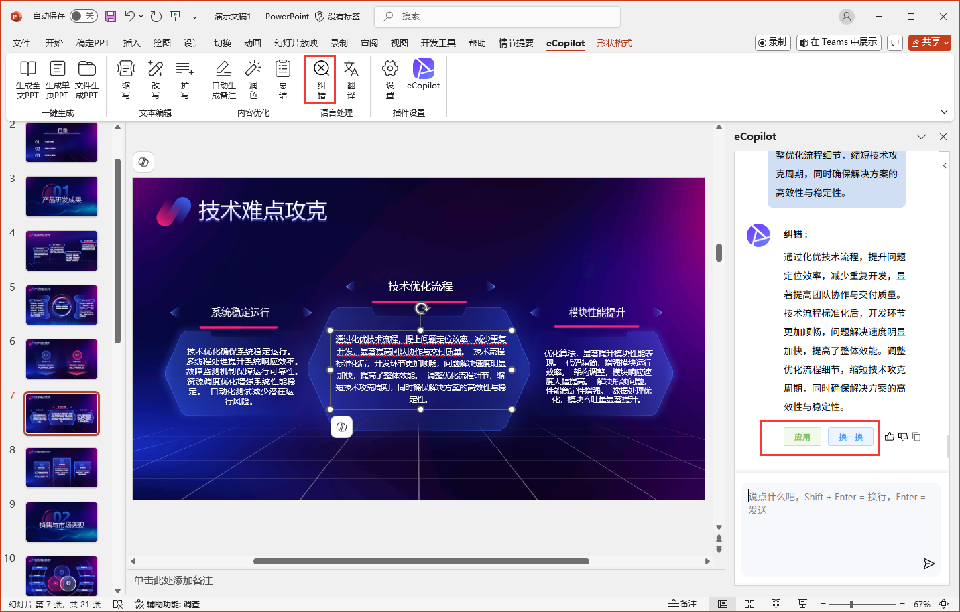Collapse the eCopilot panel with its chevron
The height and width of the screenshot is (612, 960).
point(921,136)
